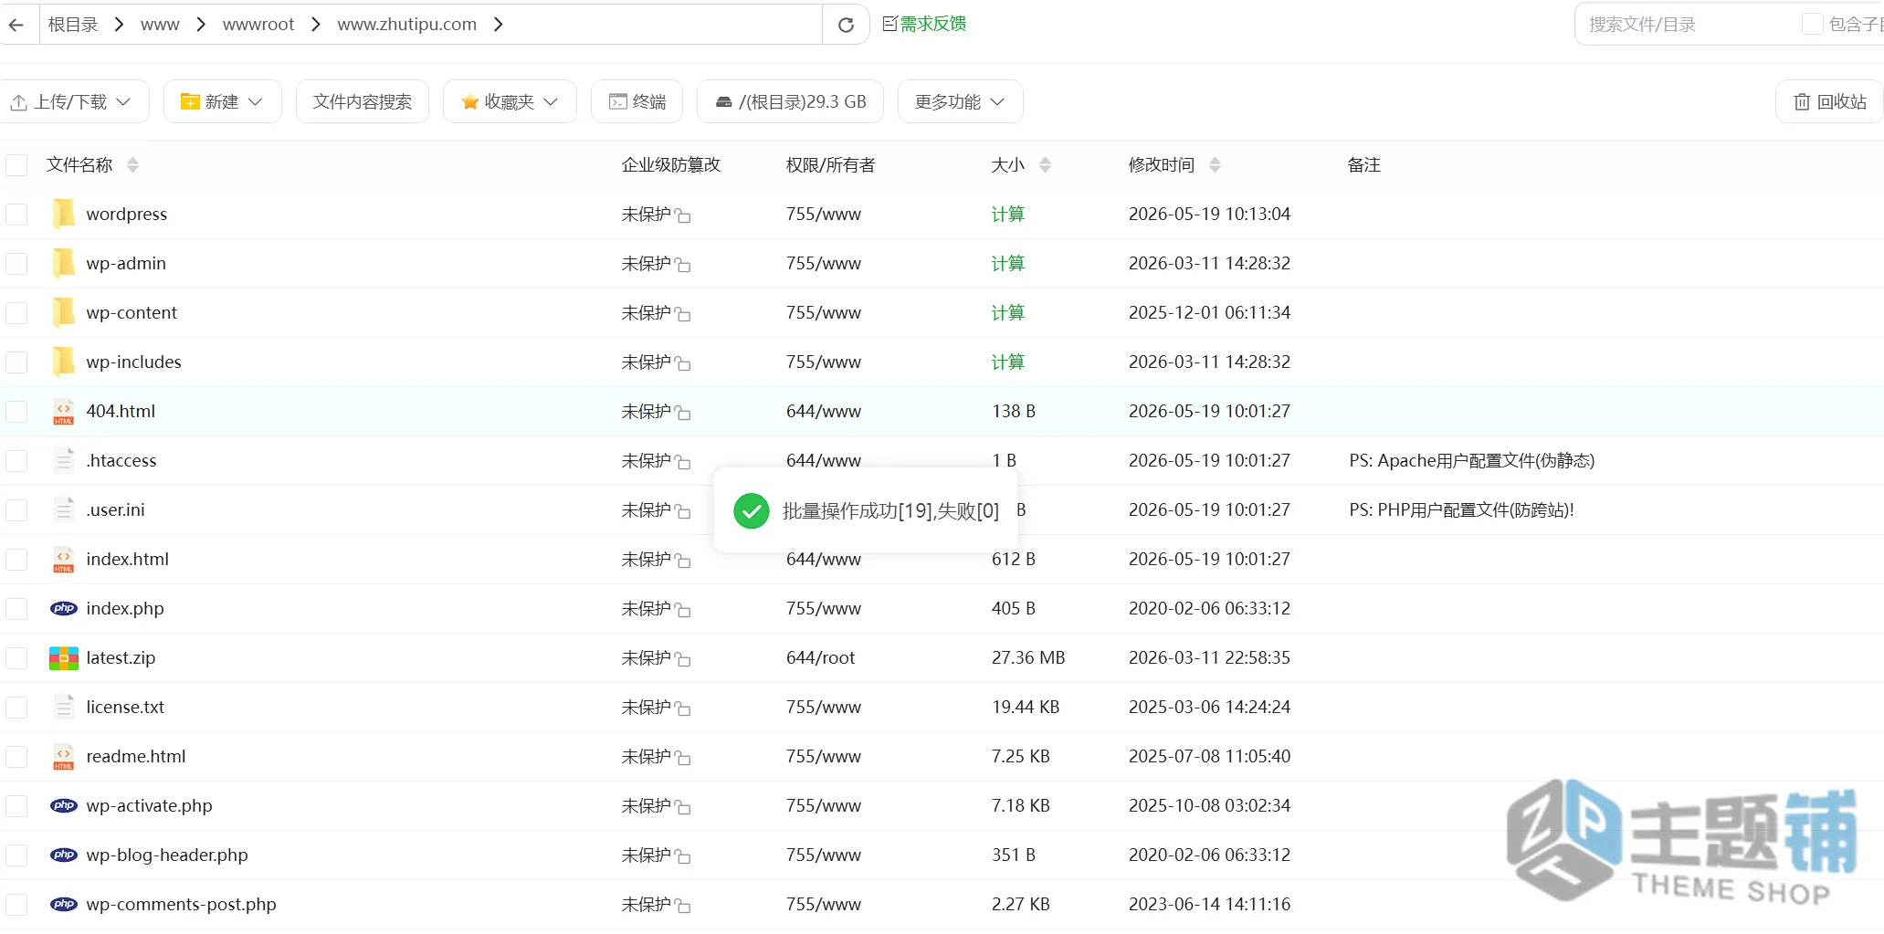The height and width of the screenshot is (934, 1884).
Task: Toggle the include subdirectories search checkbox
Action: pos(1812,25)
